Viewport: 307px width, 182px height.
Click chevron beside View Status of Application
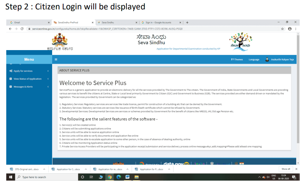(x=48, y=79)
